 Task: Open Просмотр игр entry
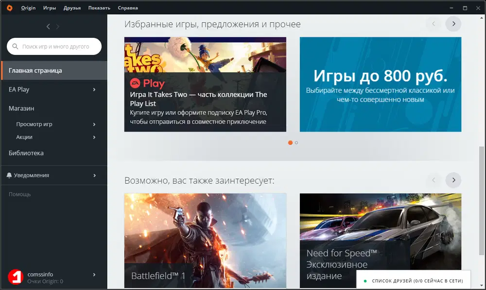(34, 124)
